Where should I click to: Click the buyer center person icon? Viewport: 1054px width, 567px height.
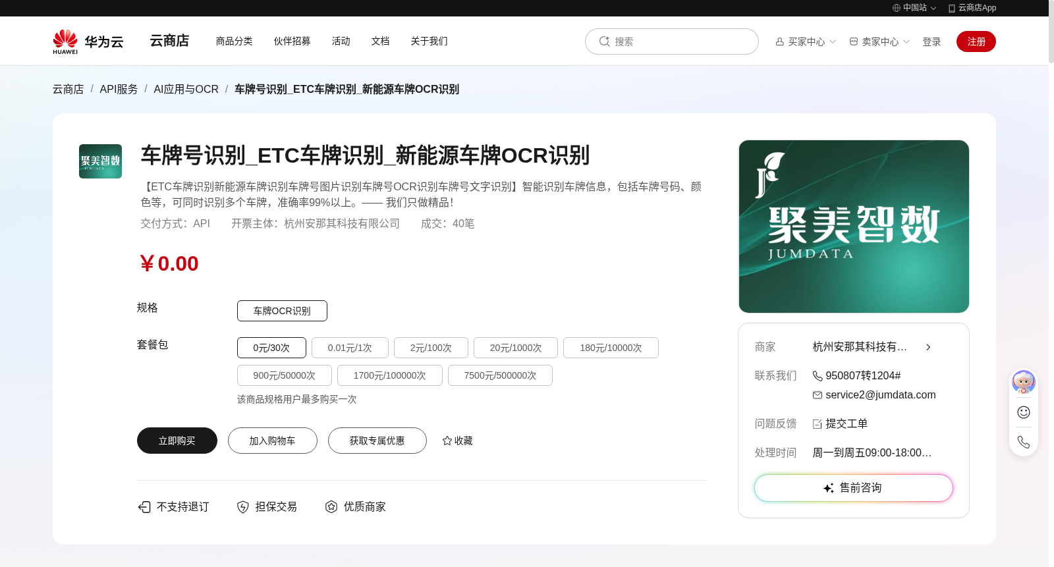[x=780, y=41]
